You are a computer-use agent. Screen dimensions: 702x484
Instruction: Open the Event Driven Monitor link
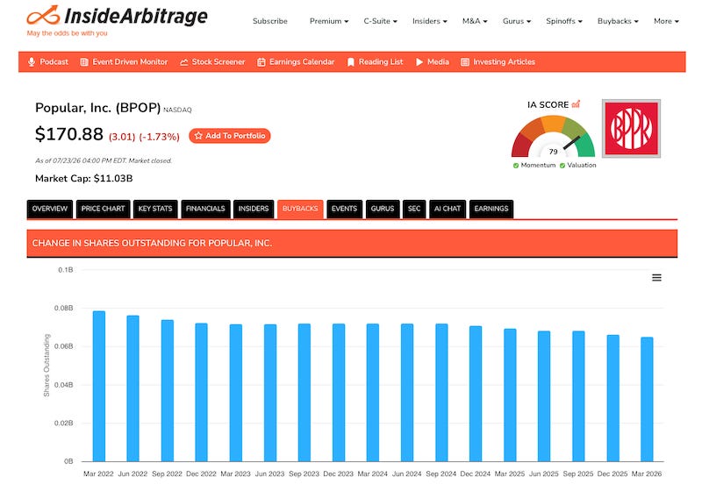click(130, 61)
